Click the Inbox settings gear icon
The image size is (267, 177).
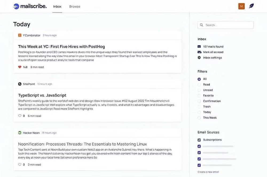[x=199, y=58]
